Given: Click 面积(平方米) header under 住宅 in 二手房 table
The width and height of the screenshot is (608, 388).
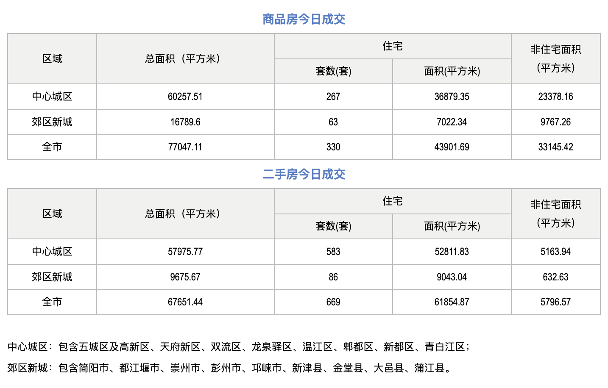Looking at the screenshot, I should [452, 226].
